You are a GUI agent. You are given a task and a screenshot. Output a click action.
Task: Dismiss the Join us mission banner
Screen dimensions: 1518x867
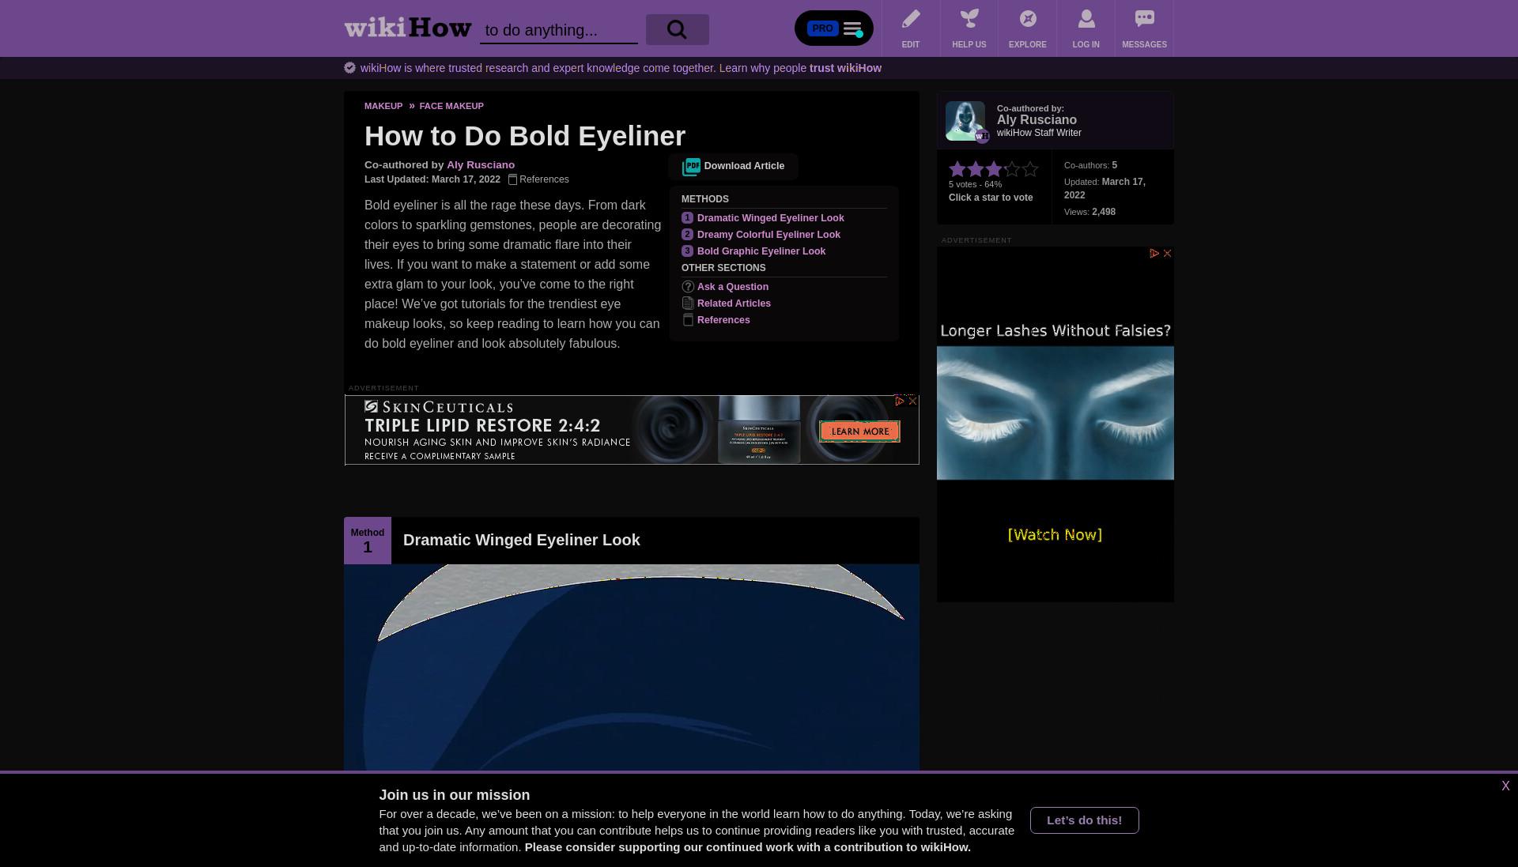click(1505, 786)
